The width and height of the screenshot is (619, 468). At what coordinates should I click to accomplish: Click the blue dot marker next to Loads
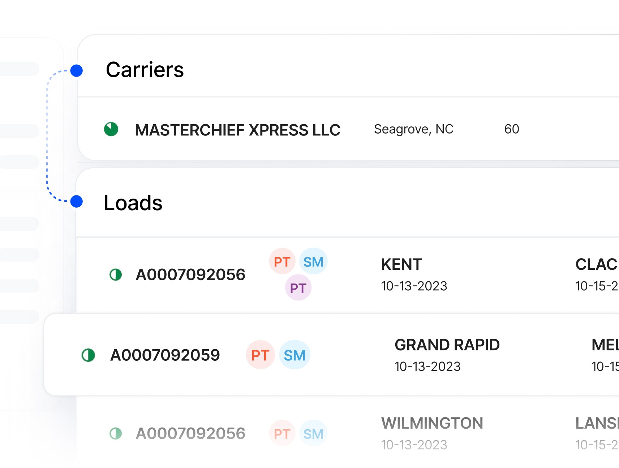[77, 201]
